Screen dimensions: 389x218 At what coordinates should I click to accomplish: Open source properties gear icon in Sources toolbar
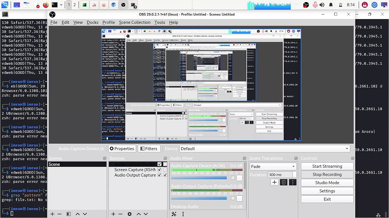pos(129,214)
